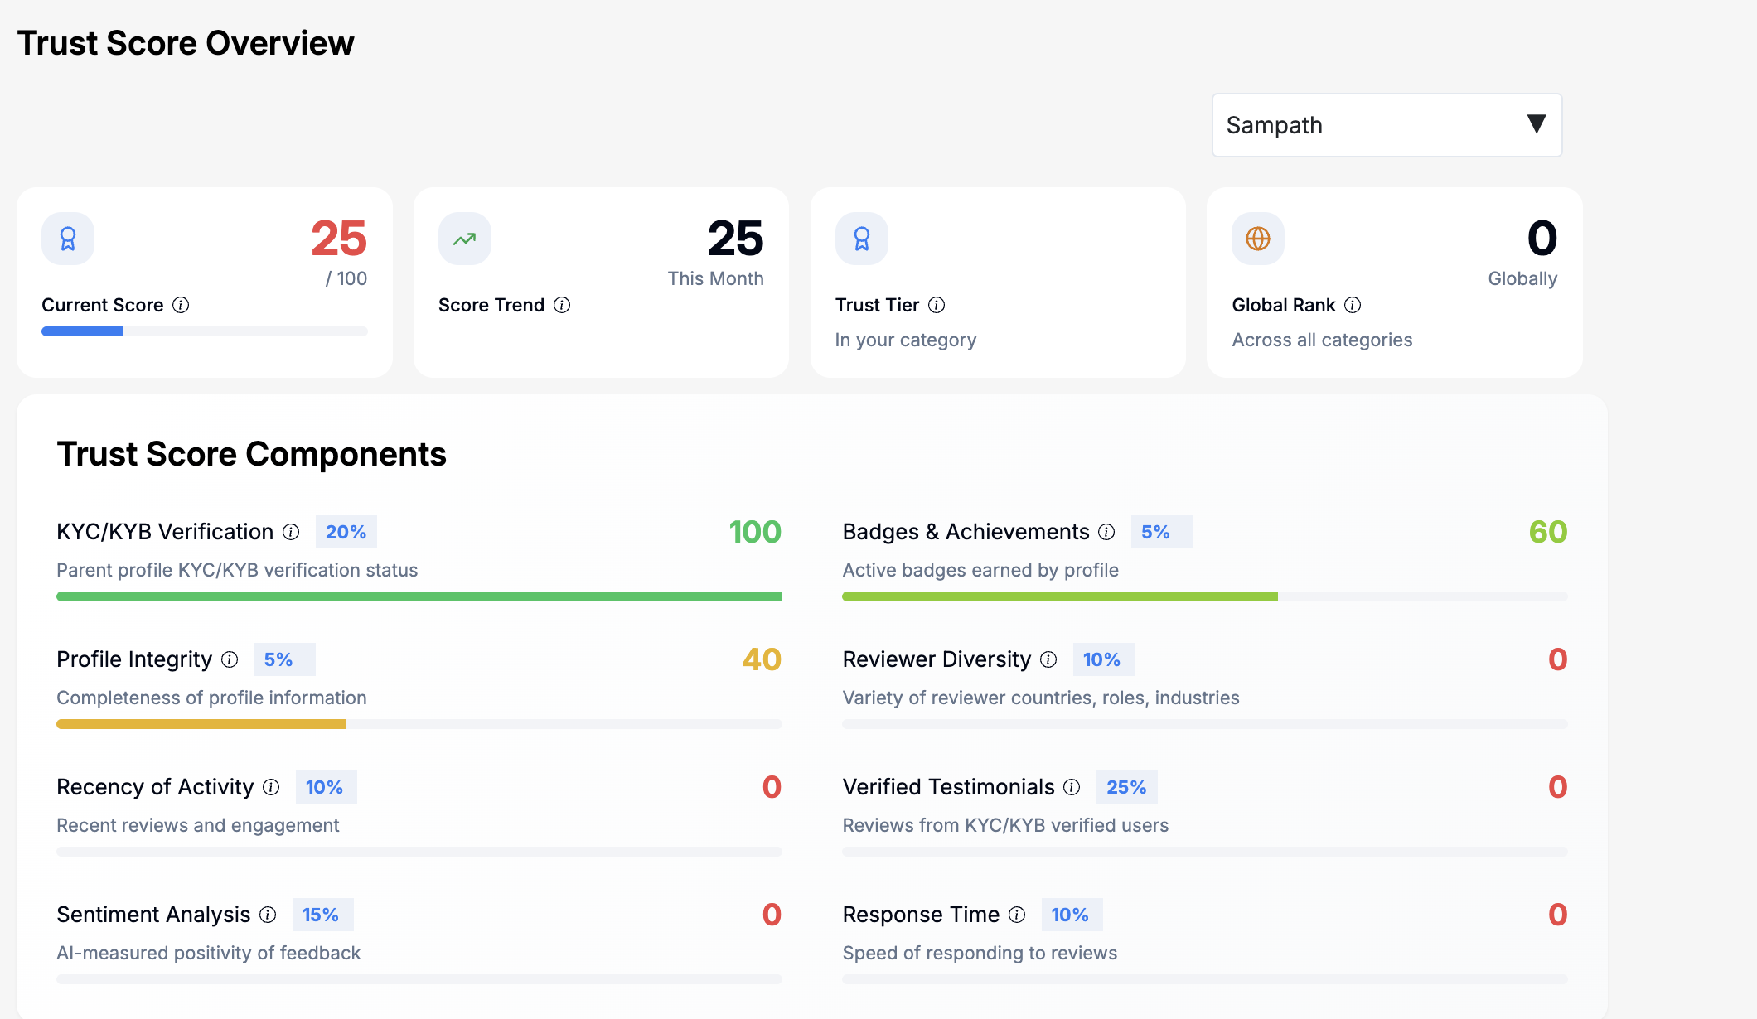
Task: Click Badges & Achievements info icon
Action: coord(1106,532)
